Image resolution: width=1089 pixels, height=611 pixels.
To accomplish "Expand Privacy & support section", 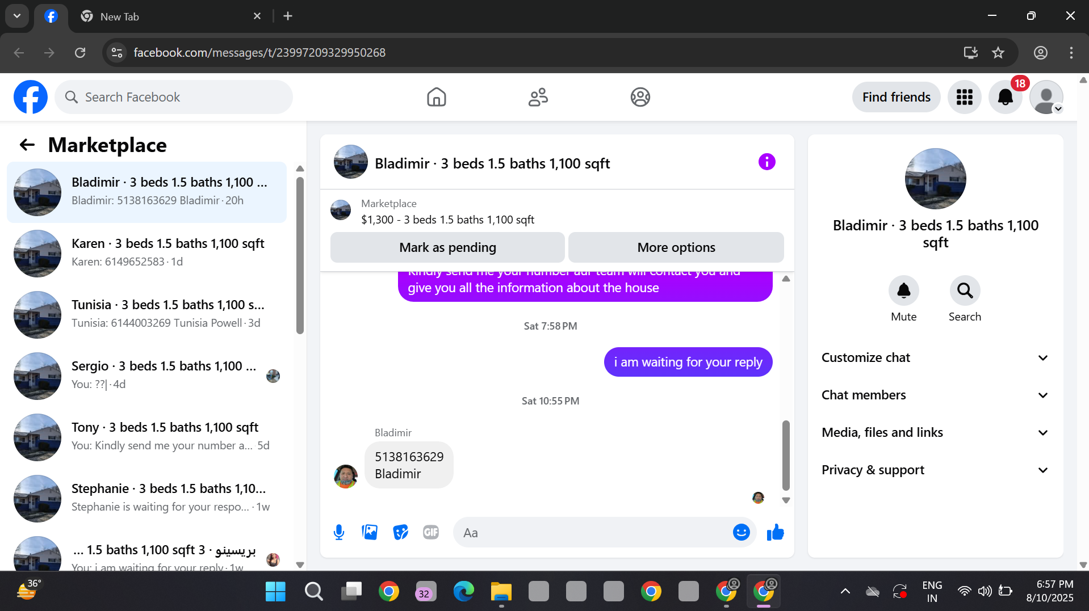I will 935,470.
